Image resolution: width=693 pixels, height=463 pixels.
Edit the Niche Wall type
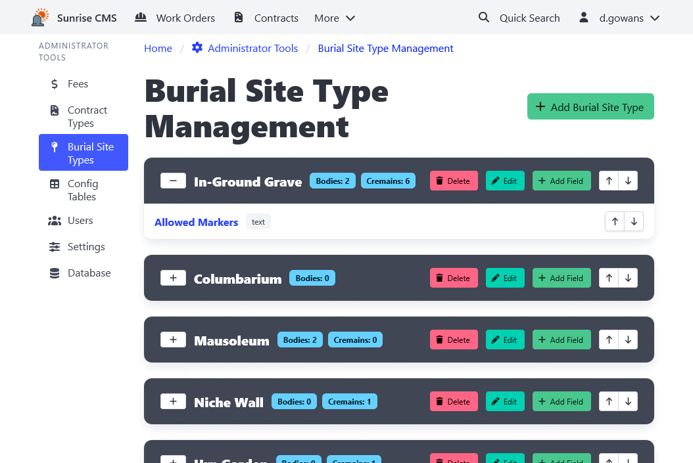[505, 401]
